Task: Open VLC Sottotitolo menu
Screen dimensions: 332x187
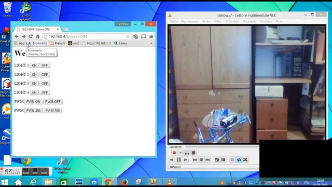Action: pos(232,21)
